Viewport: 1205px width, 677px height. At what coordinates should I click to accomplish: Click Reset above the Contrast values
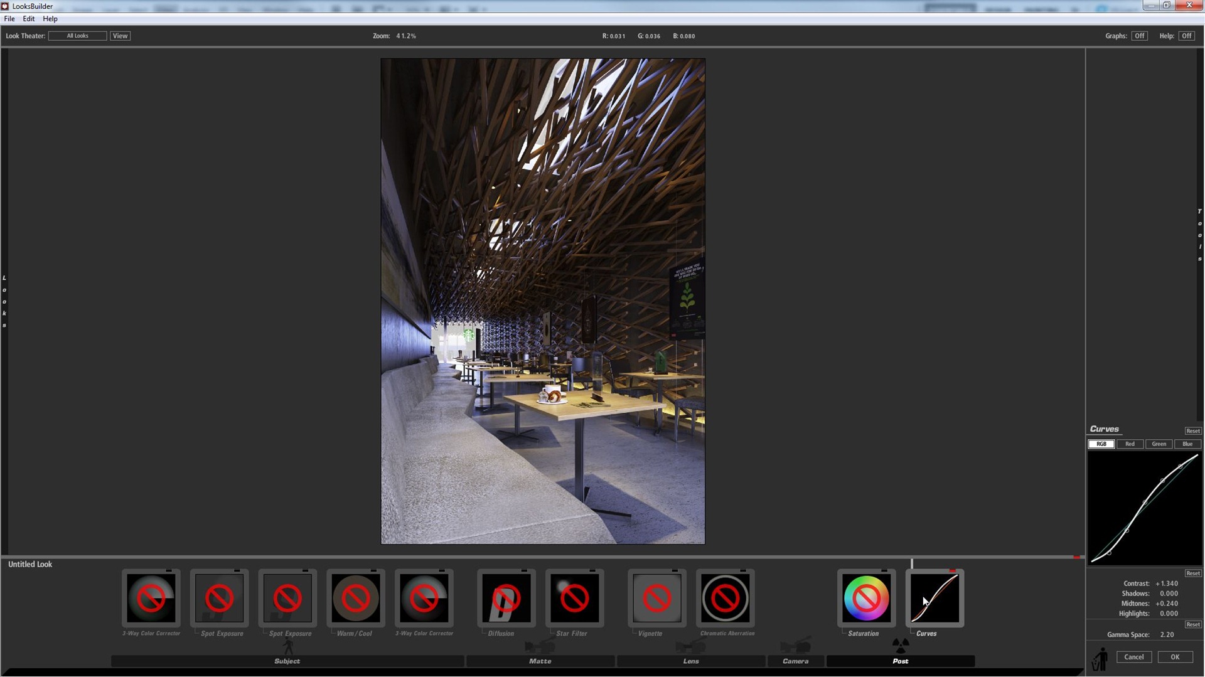click(1192, 573)
